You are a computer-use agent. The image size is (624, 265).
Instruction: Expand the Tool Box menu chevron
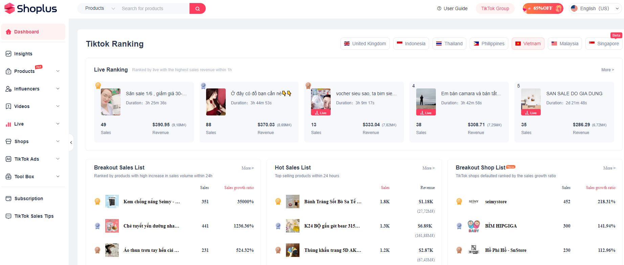[x=58, y=177]
